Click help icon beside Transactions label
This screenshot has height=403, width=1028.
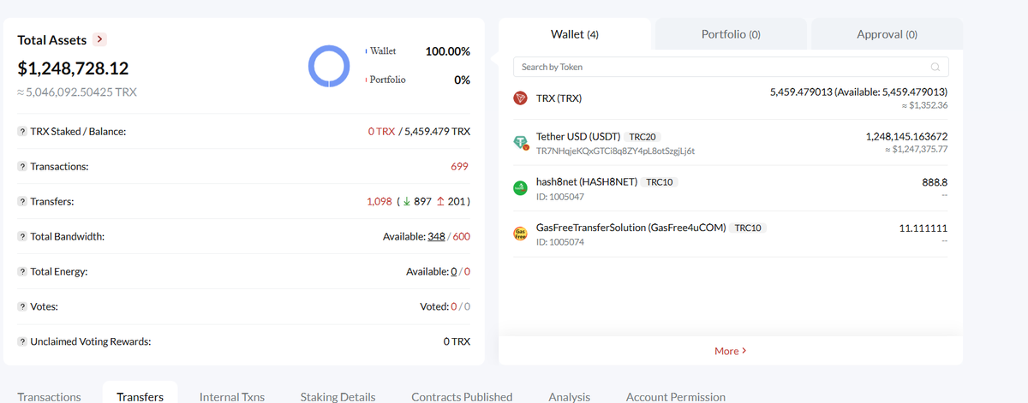(21, 167)
